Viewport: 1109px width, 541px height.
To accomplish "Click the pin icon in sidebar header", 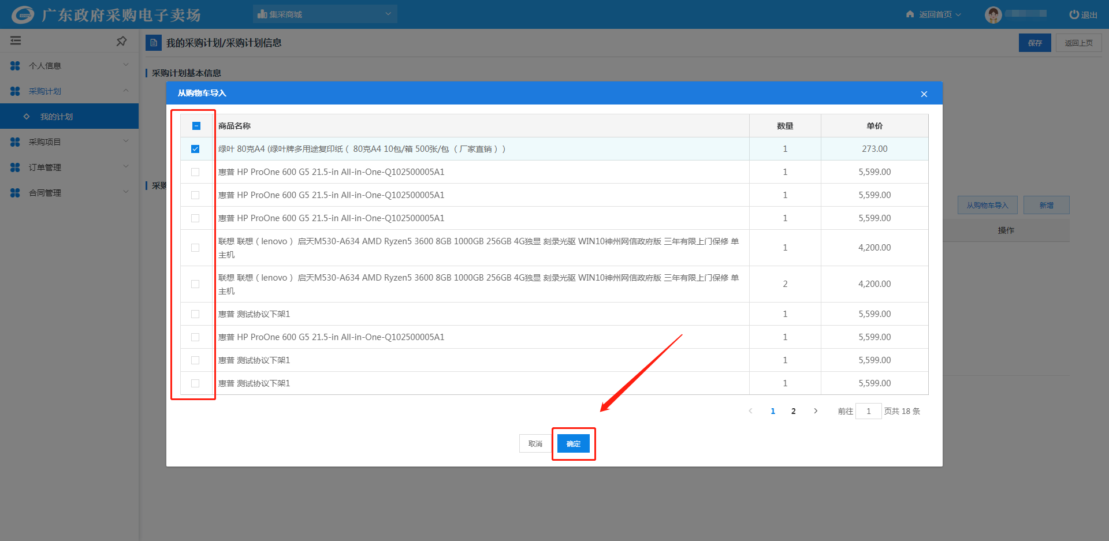I will [x=121, y=41].
